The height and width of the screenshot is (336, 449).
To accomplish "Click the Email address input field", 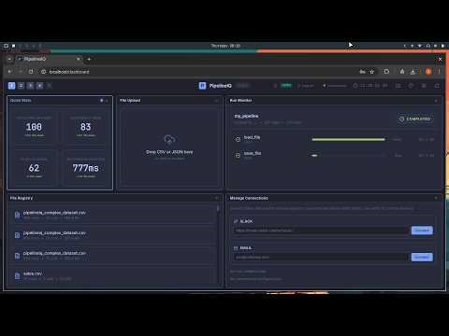I will (321, 258).
